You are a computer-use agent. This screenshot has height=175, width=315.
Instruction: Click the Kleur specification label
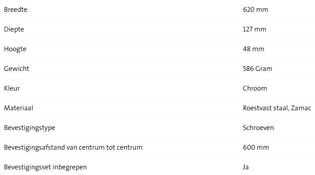click(12, 88)
